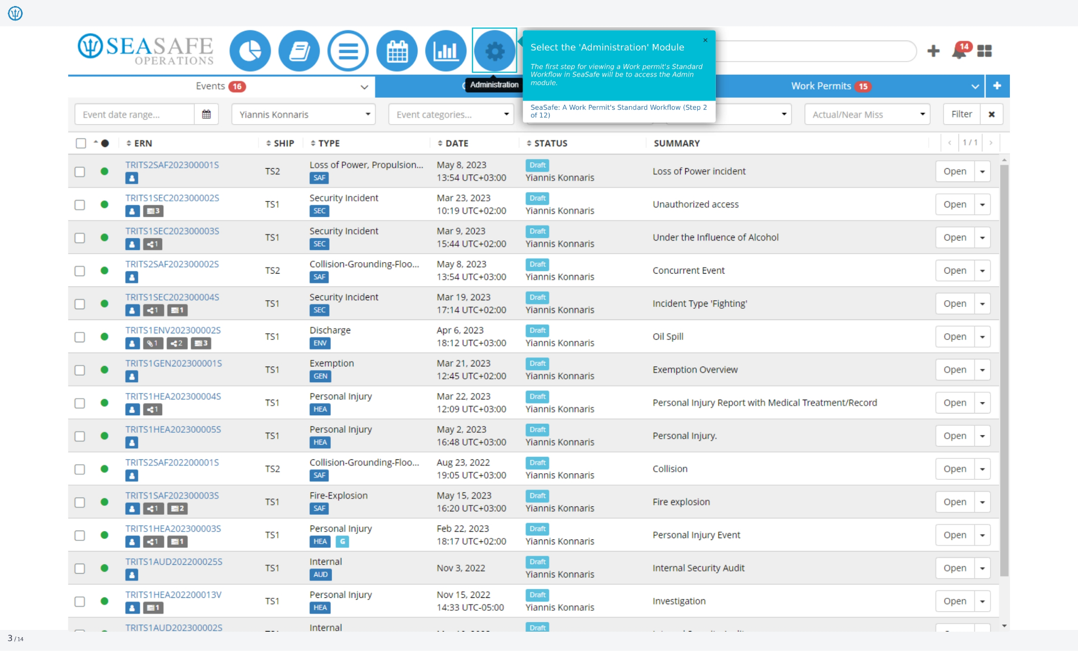Click the SeaSafe browser tab icon
The image size is (1078, 651).
pos(15,13)
